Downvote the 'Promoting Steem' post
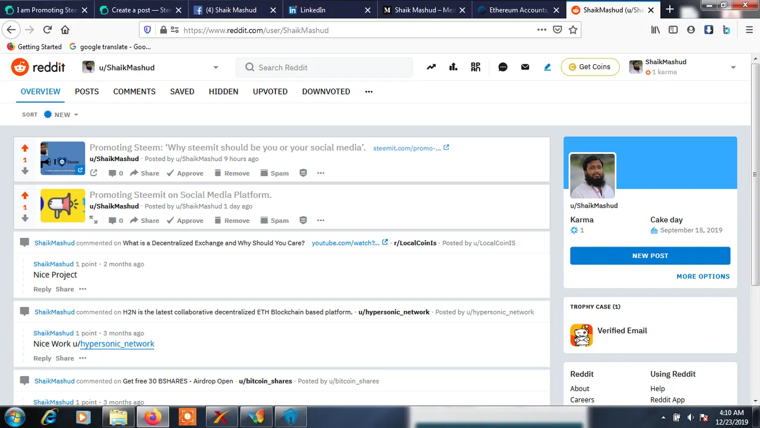The height and width of the screenshot is (428, 760). [x=25, y=171]
